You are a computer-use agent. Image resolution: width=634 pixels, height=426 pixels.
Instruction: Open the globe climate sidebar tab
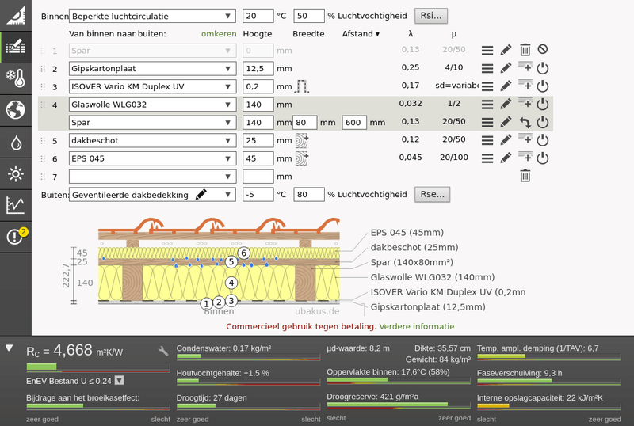tap(16, 110)
